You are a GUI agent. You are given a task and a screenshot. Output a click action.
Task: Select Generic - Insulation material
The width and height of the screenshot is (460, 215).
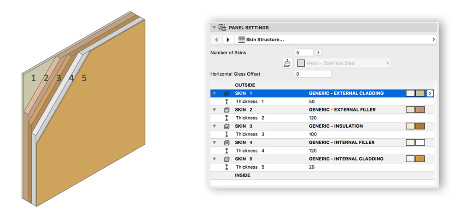336,126
